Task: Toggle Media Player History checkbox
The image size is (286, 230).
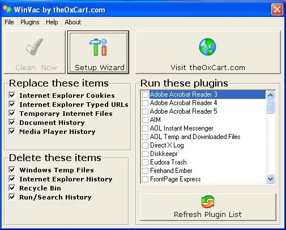Action: (12, 131)
